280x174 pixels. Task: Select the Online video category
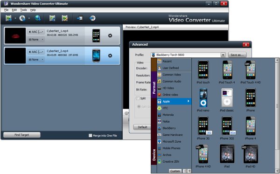click(174, 95)
